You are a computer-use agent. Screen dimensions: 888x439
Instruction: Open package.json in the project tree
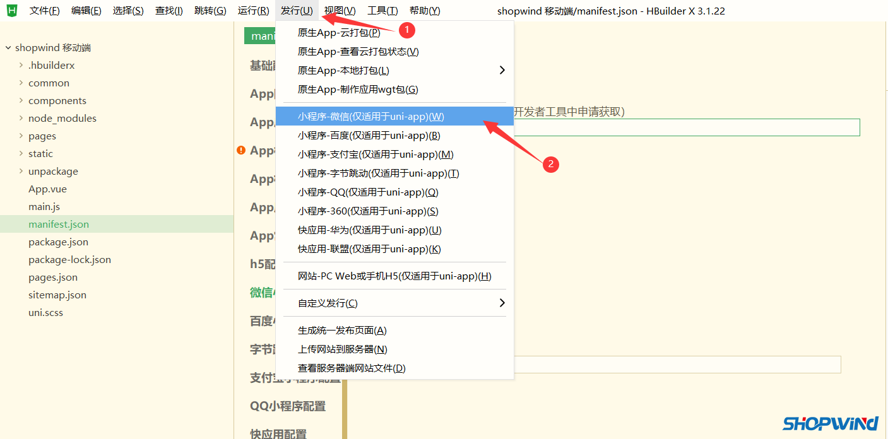58,242
